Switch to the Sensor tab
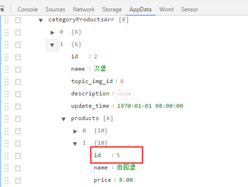The image size is (248, 187). tap(189, 9)
